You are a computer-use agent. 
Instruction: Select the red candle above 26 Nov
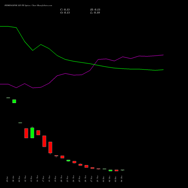point(86,166)
